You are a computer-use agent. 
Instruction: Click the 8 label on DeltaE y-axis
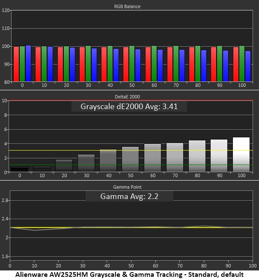pos(5,115)
